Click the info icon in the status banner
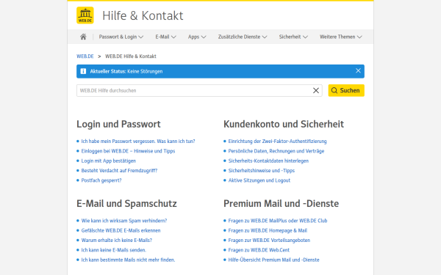 pyautogui.click(x=83, y=71)
